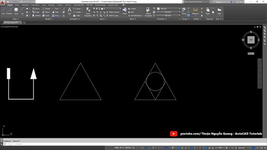This screenshot has height=150, width=267.
Task: Click the Trim tool
Action: (x=55, y=9)
